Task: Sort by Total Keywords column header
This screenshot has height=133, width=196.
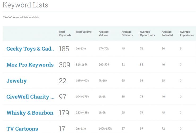Action: click(65, 33)
